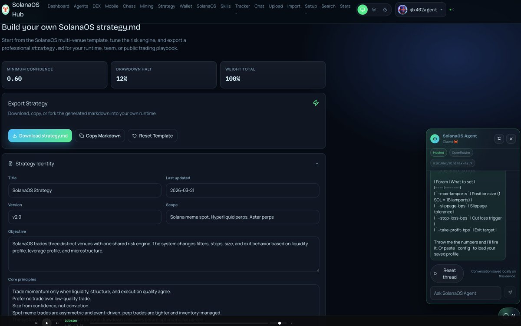Open the Wallet page
Screen dimensions: 521x326
click(186, 6)
